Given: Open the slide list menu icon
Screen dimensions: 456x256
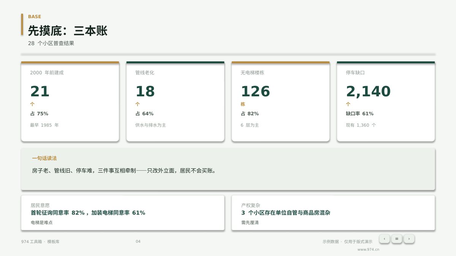Looking at the screenshot, I should coord(397,239).
